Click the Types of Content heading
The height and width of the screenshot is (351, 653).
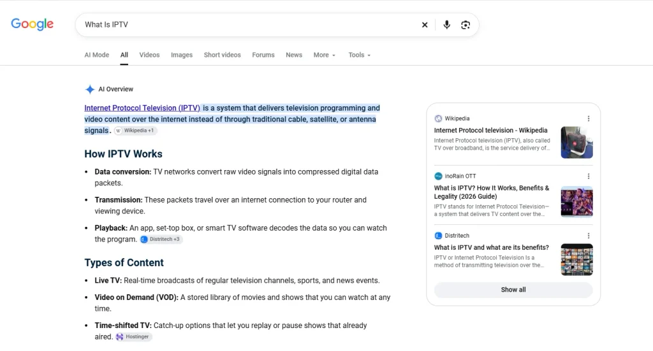coord(124,263)
